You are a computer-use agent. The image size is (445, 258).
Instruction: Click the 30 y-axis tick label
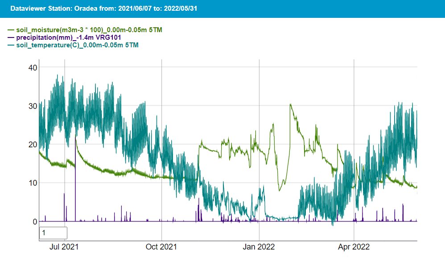pyautogui.click(x=33, y=106)
